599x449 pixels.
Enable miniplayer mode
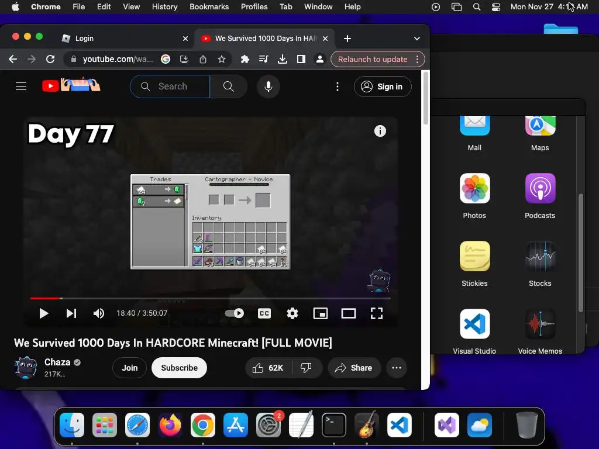coord(320,313)
